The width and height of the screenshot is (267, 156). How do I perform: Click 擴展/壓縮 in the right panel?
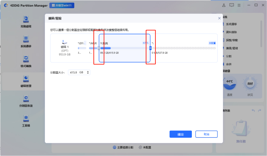[232, 48]
